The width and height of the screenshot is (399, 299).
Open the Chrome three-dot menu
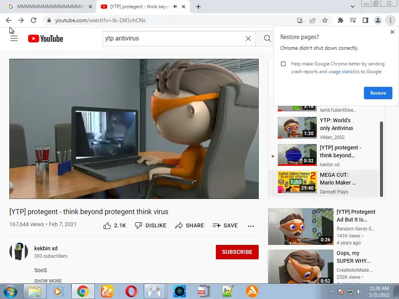click(x=390, y=20)
